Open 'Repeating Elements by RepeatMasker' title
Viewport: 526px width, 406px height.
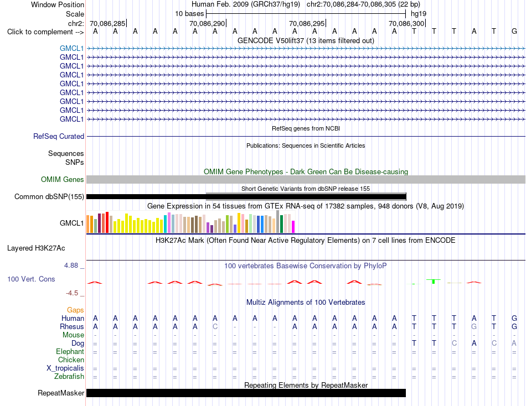point(306,385)
